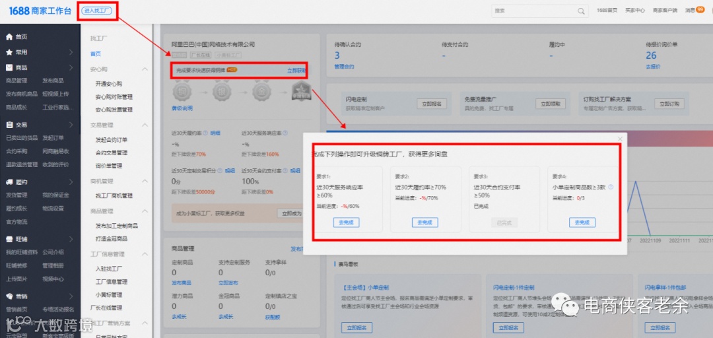This screenshot has height=338, width=713.
Task: Click the 金牌制造 badge icon
Action: point(300,92)
